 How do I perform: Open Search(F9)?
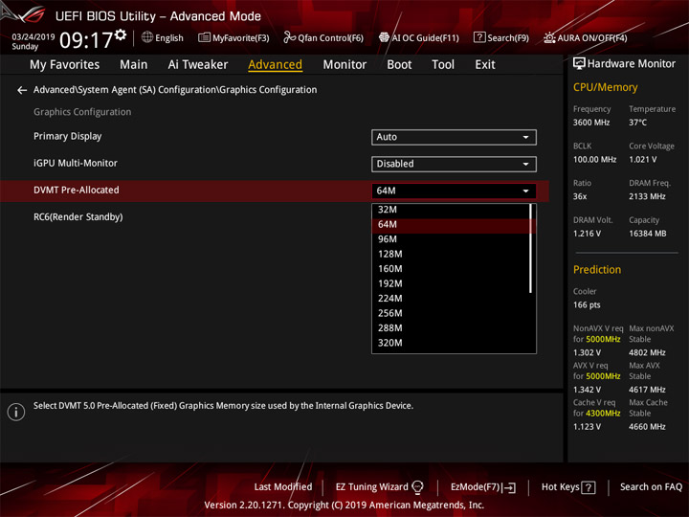(501, 37)
